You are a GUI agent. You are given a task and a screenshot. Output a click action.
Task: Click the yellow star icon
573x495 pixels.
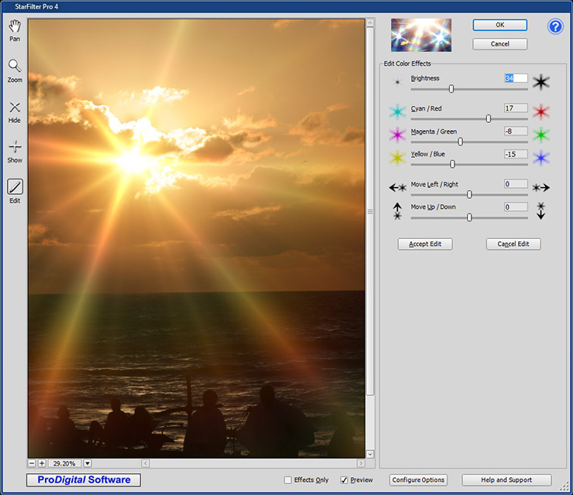pos(397,158)
